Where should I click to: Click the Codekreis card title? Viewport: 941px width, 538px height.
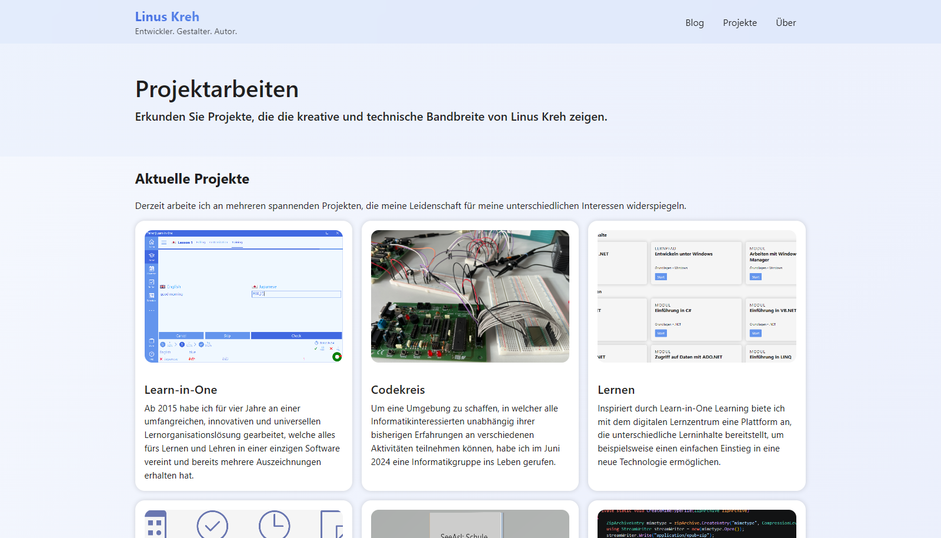398,390
